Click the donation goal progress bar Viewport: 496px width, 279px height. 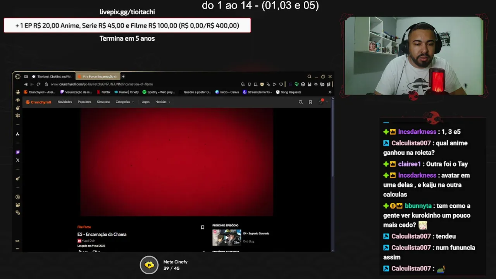point(127,26)
